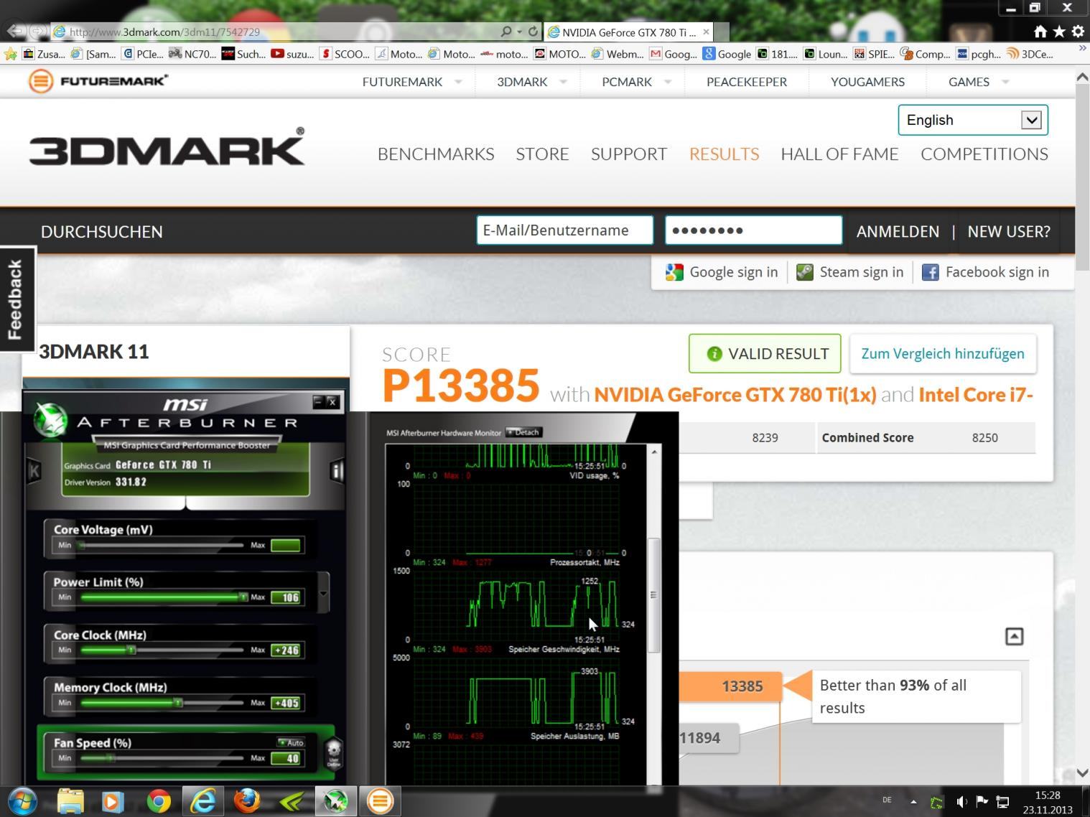
Task: Expand the PCMARK menu arrow
Action: point(668,82)
